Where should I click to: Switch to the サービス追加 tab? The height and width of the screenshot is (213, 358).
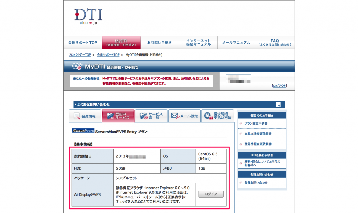tap(151, 116)
